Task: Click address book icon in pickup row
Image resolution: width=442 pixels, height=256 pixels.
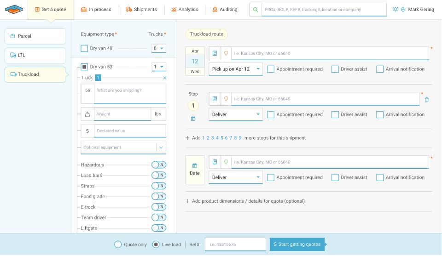Action: (x=215, y=53)
